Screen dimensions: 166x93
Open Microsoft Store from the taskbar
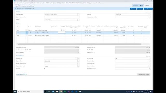point(57,91)
